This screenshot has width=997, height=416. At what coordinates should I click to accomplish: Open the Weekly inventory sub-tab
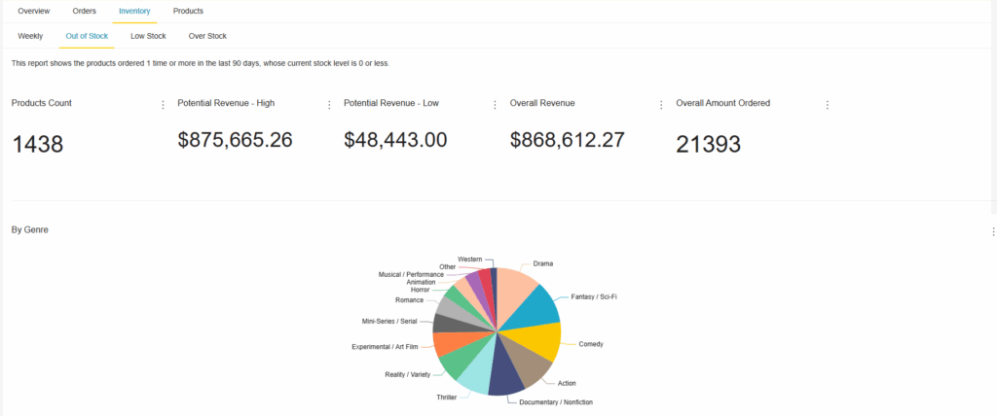tap(30, 36)
